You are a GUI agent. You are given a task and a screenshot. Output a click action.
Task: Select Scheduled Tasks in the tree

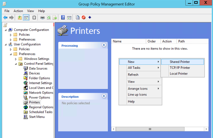41,112
